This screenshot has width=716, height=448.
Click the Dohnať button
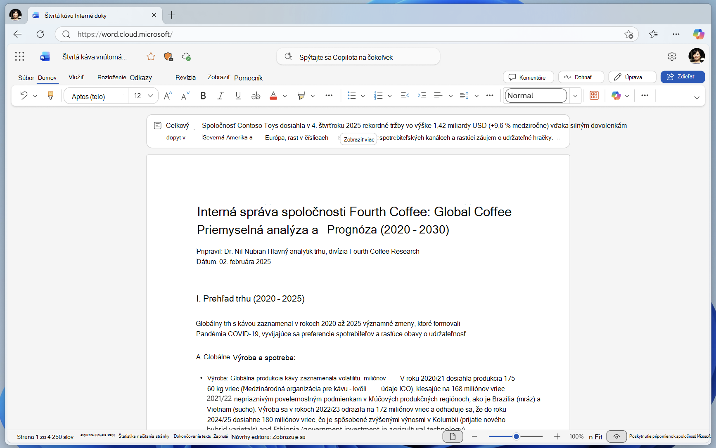[581, 77]
